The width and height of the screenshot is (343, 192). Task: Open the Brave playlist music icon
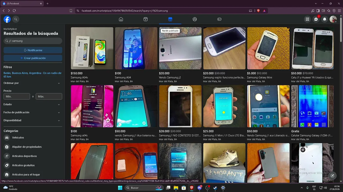pyautogui.click(x=313, y=11)
